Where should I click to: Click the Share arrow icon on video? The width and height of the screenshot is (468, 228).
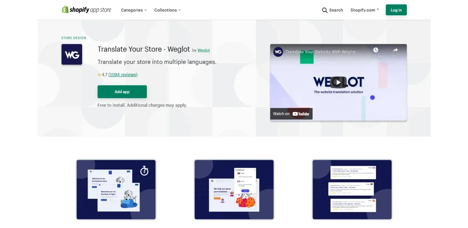pyautogui.click(x=395, y=50)
